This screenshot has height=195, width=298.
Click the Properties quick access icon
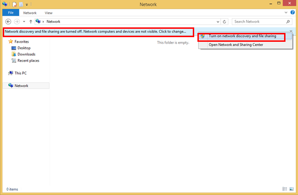coord(15,4)
